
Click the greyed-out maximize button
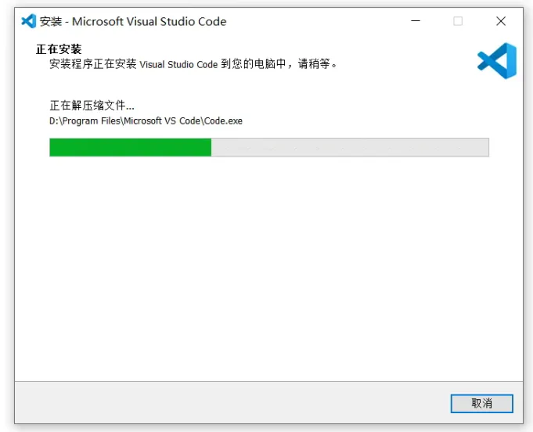click(x=458, y=21)
